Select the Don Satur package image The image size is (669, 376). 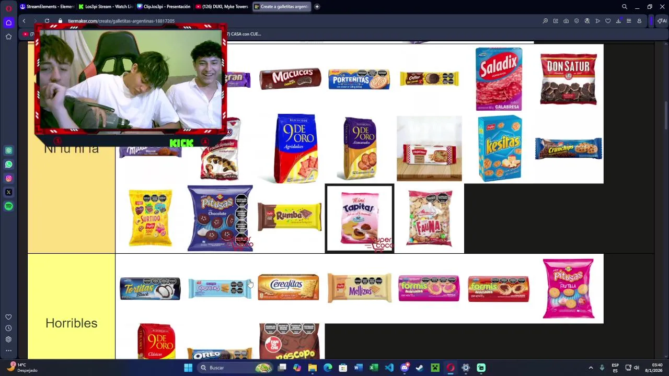[569, 79]
